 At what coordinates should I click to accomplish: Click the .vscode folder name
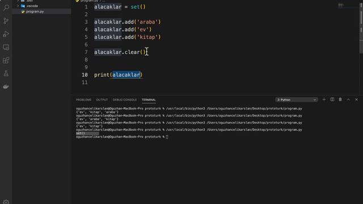pos(32,6)
